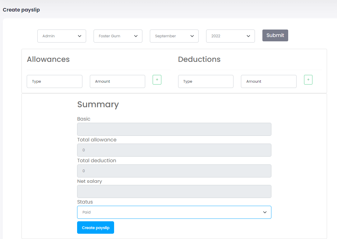Select the Type field under Deductions
This screenshot has width=337, height=239.
tap(205, 81)
